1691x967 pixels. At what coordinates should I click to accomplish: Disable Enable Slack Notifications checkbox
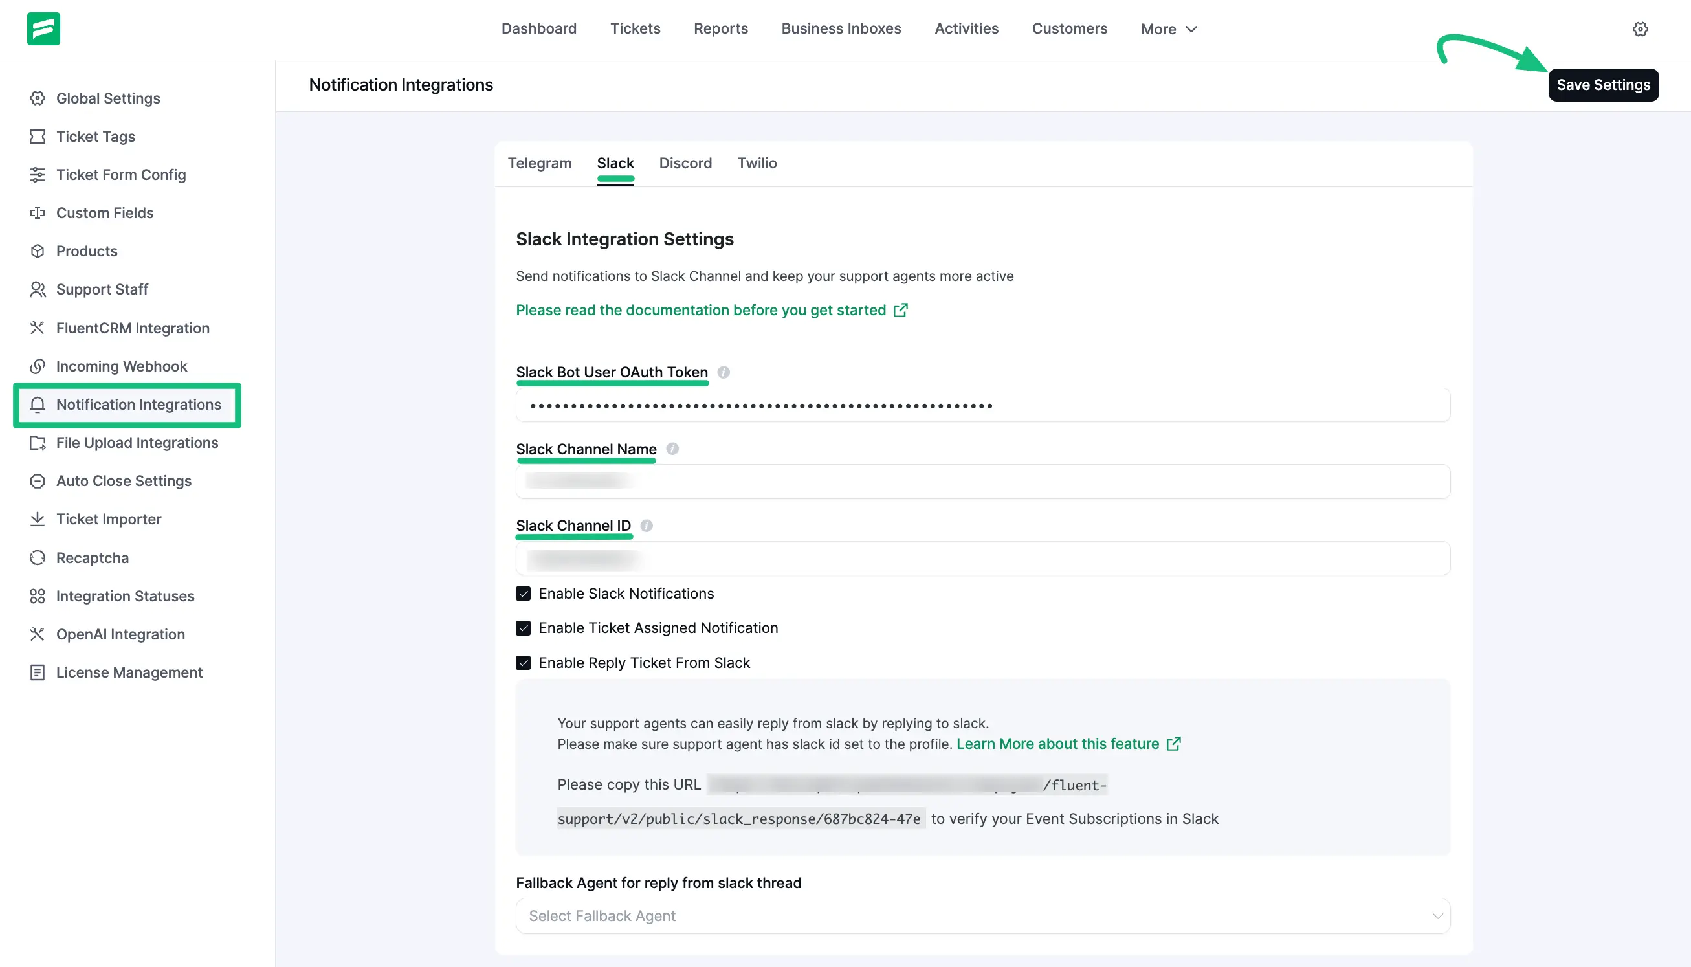[523, 593]
